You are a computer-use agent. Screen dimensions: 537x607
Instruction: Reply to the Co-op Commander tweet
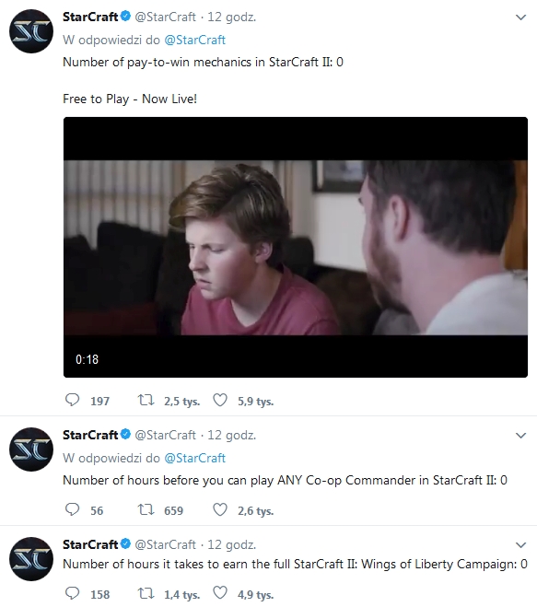[72, 509]
